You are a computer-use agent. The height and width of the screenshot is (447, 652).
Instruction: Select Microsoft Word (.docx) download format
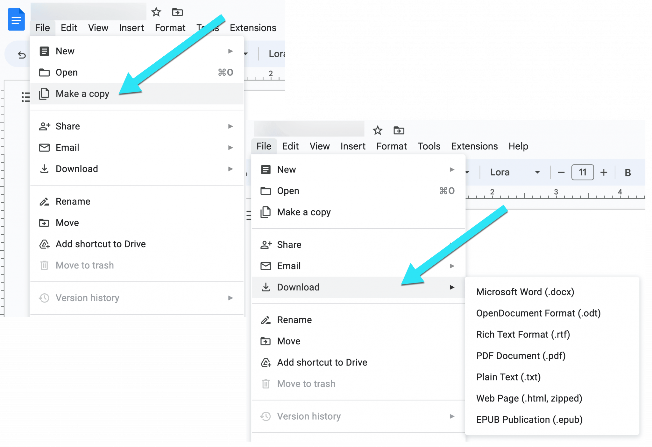[524, 291]
